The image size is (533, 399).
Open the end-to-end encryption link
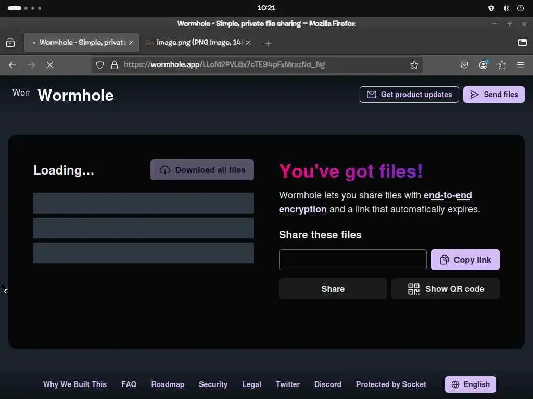(375, 202)
